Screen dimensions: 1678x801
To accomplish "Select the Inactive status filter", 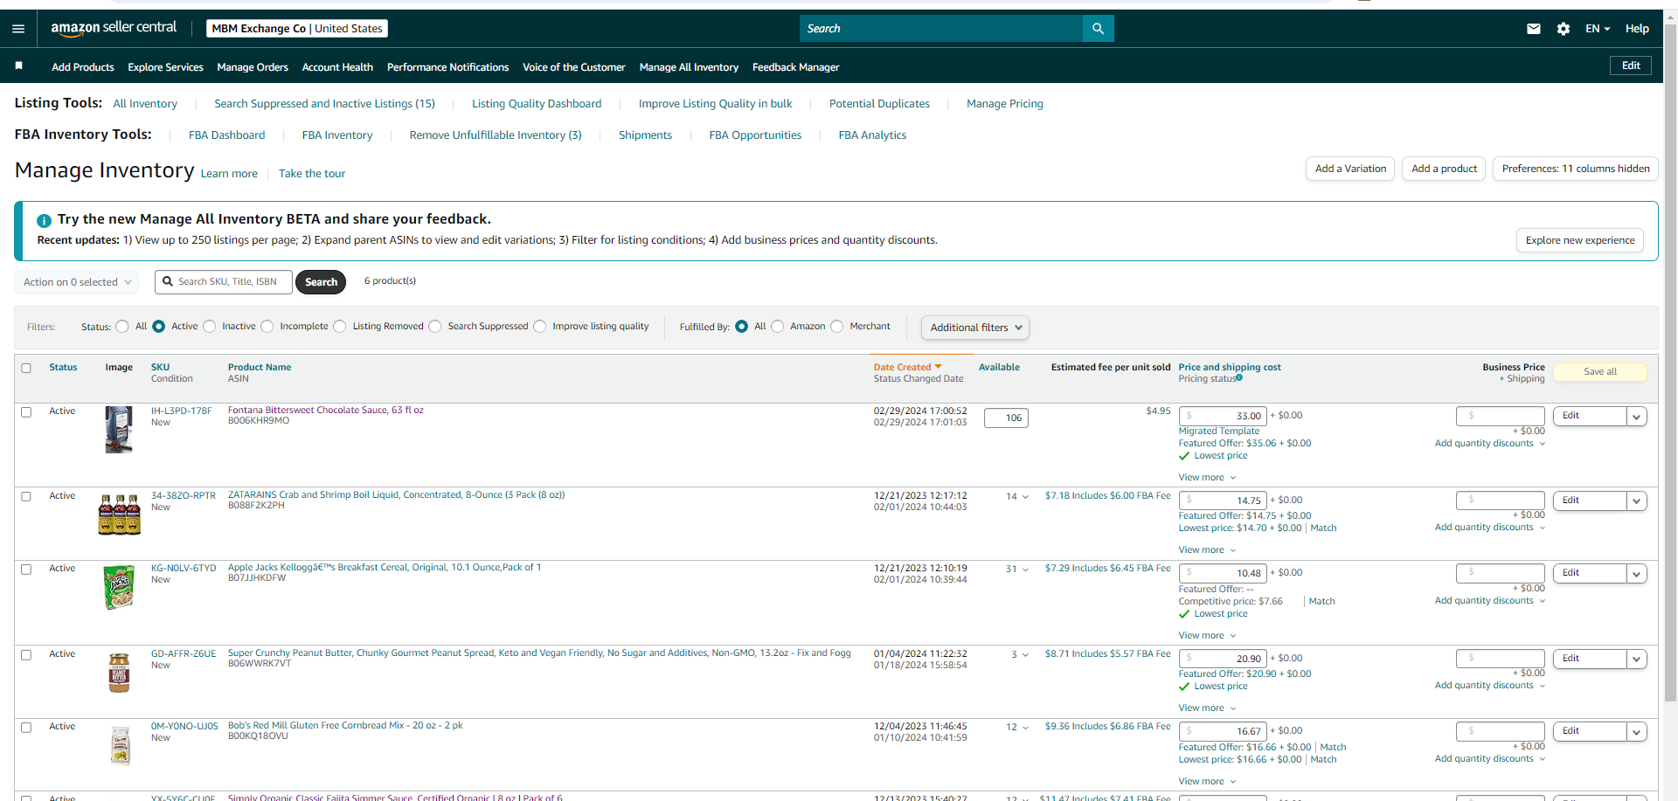I will click(x=210, y=327).
